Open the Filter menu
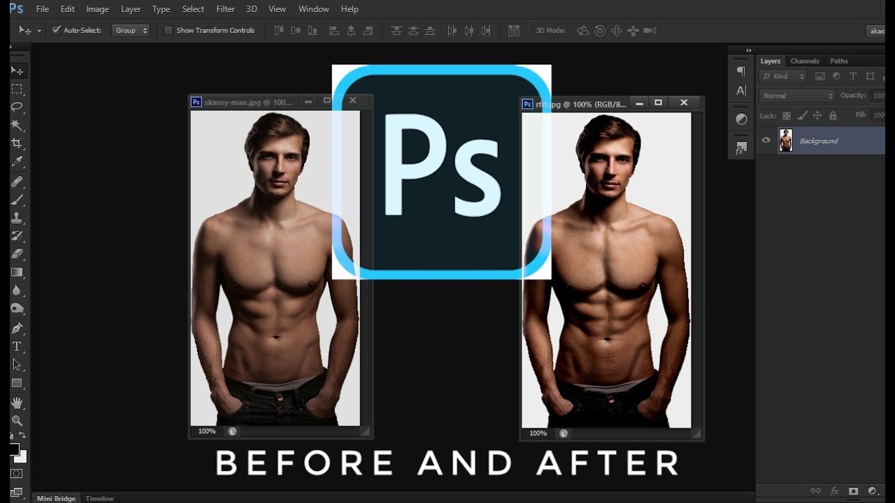 pyautogui.click(x=225, y=9)
